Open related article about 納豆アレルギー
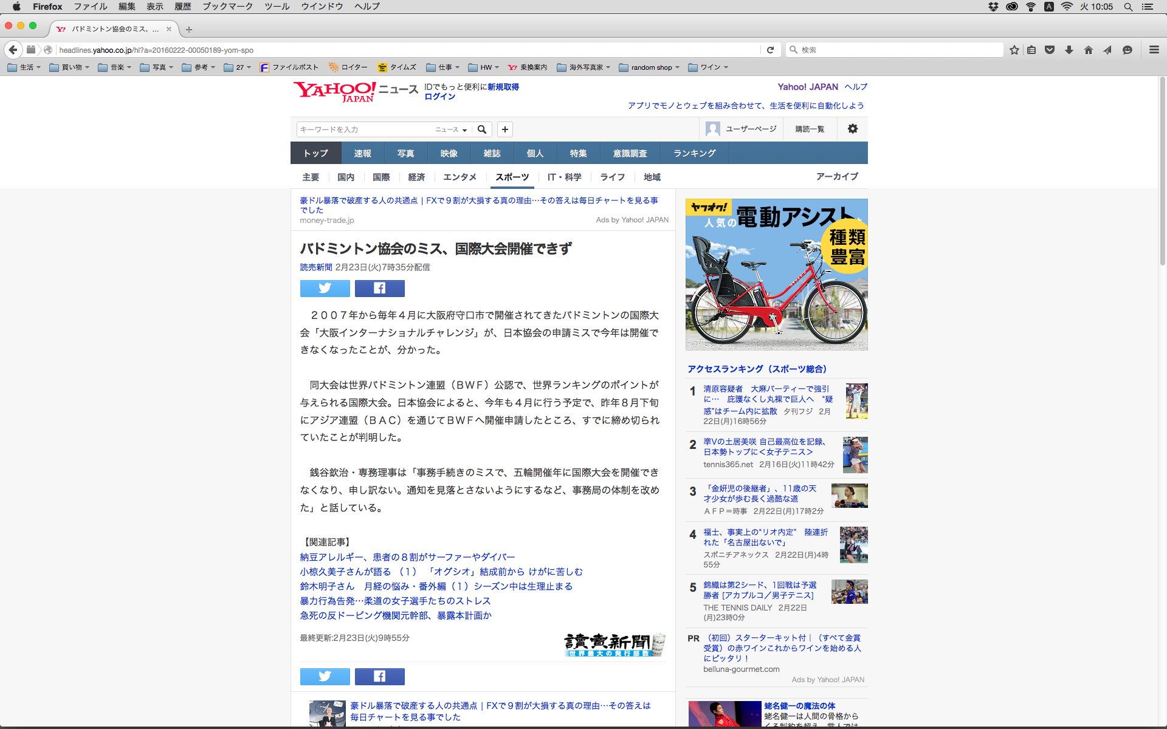Screen dimensions: 1167x729 click(407, 557)
